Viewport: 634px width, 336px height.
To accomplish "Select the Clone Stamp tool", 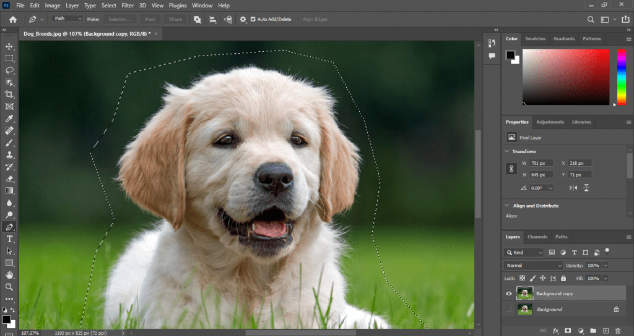I will pos(9,155).
